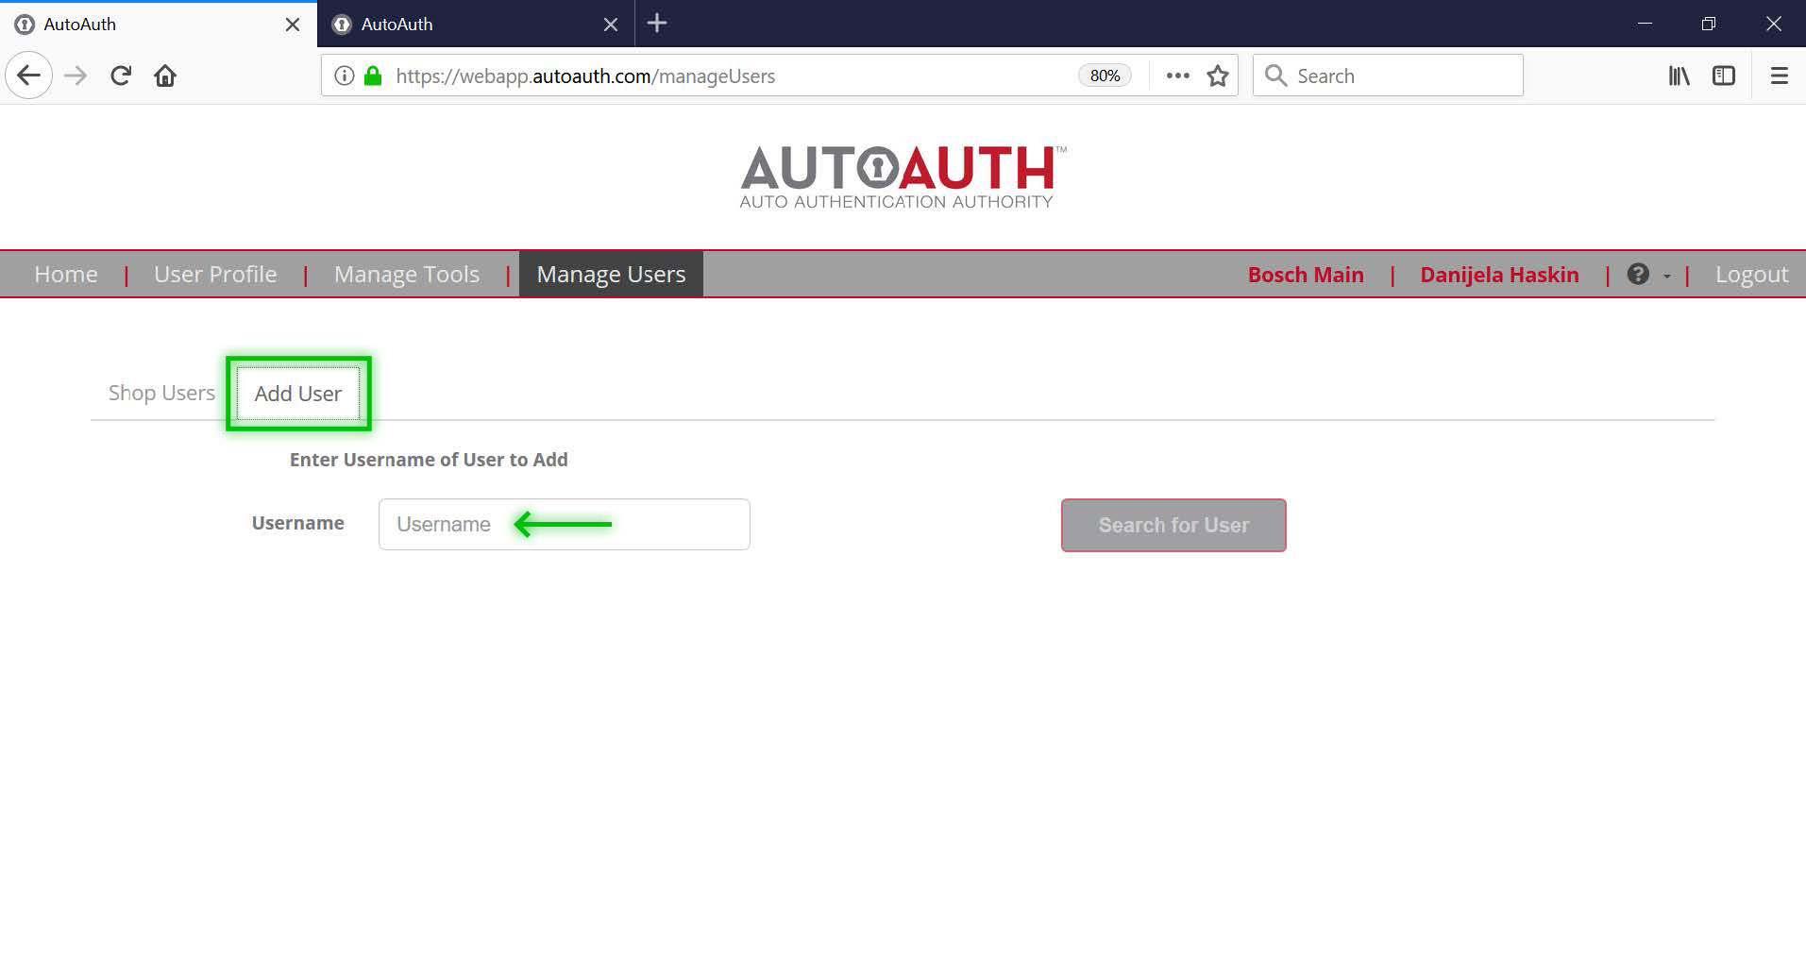Screen dimensions: 1806x959
Task: Minimize the browser window
Action: (x=1645, y=24)
